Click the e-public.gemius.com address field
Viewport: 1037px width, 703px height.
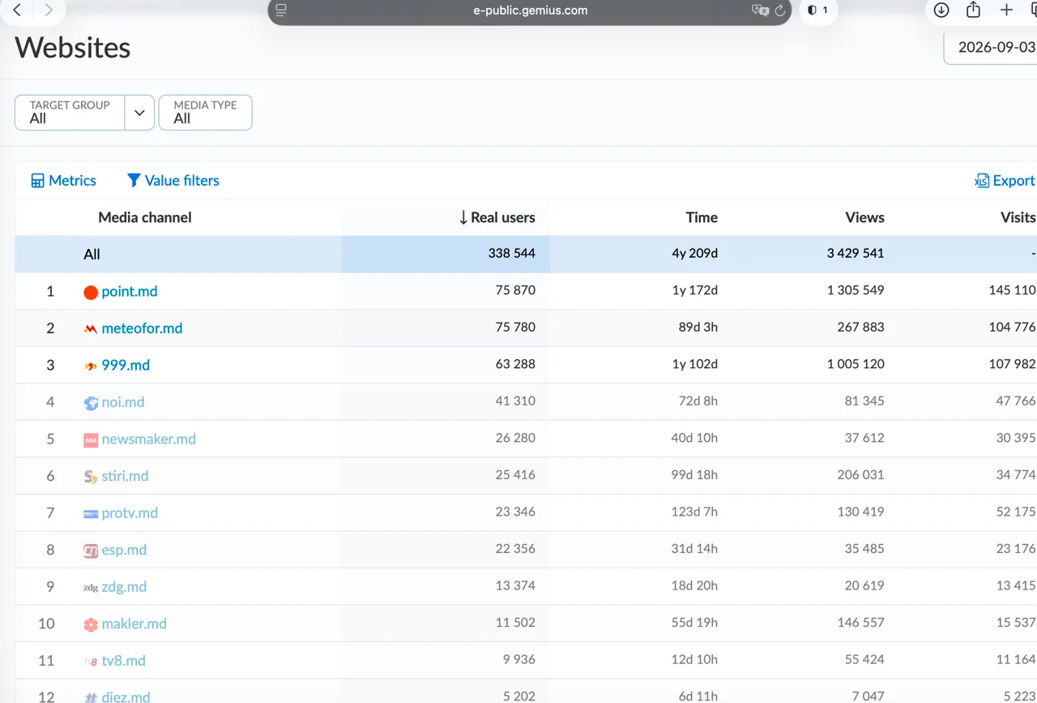tap(530, 11)
